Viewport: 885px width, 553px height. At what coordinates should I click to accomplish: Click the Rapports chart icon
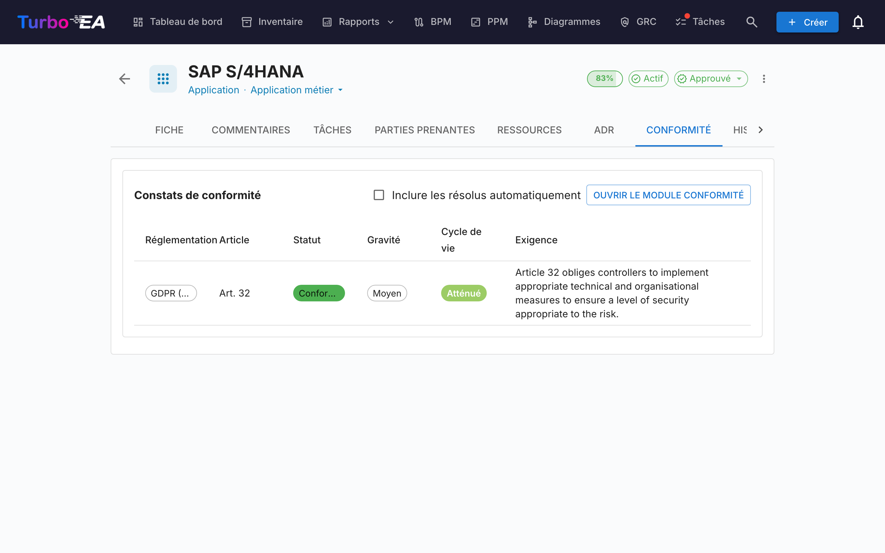pos(327,22)
